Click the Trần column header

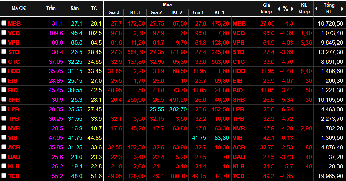pos(51,9)
